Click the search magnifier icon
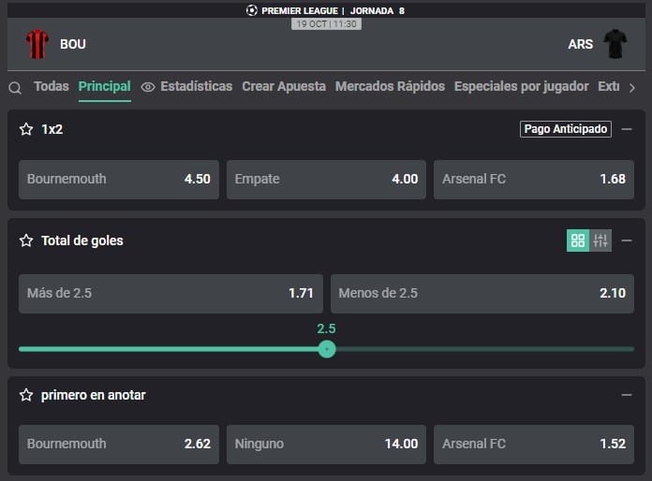Viewport: 652px width, 481px height. coord(15,88)
